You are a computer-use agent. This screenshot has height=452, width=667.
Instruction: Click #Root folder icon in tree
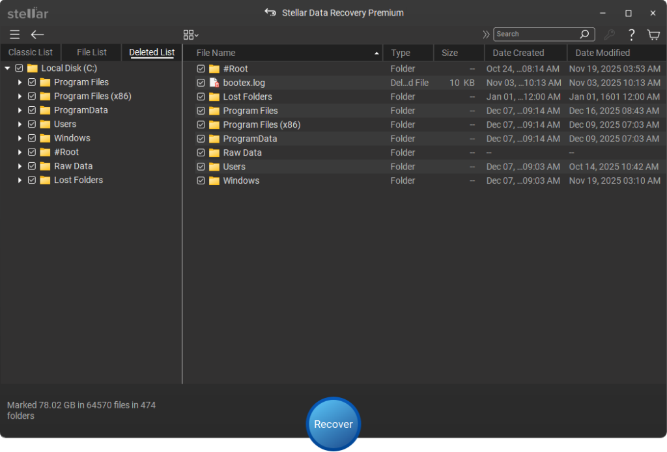tap(45, 152)
